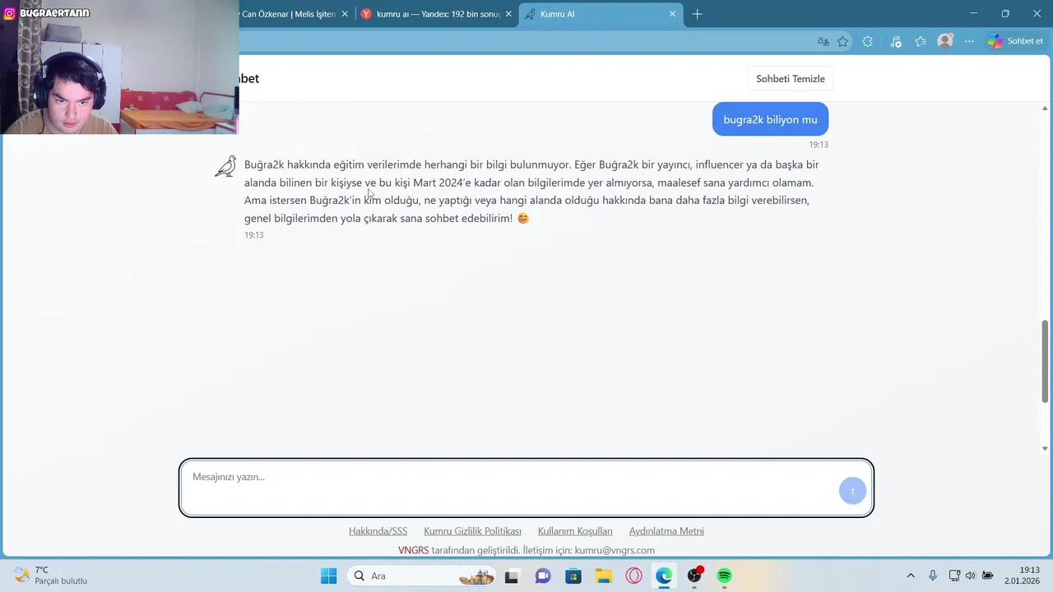Open the browser profile avatar
The height and width of the screenshot is (592, 1053).
[945, 41]
